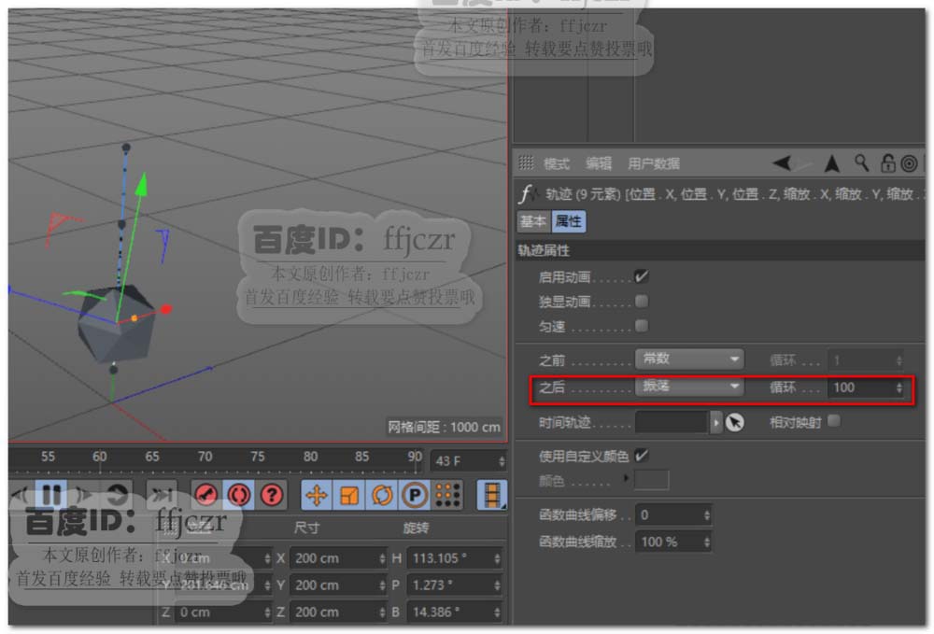Toggle position keyframe recording (move icon)

pos(317,495)
